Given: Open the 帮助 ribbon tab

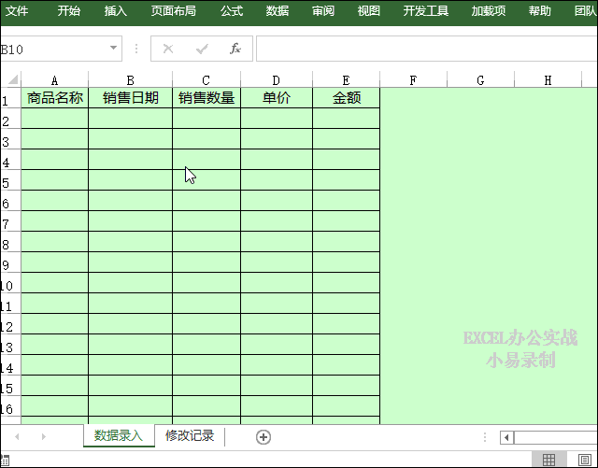Looking at the screenshot, I should point(540,10).
